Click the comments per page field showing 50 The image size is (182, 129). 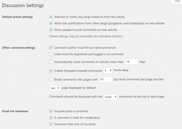[x=106, y=79]
